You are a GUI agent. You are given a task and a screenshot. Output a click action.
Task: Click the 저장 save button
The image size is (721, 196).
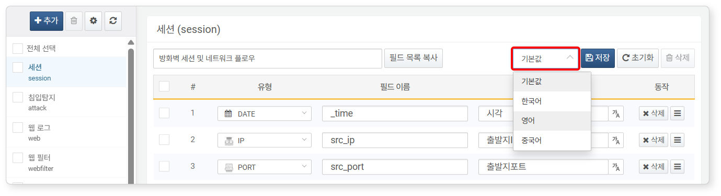pyautogui.click(x=598, y=58)
